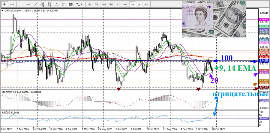
Task: Choose the vertical line drawing tool
Action: point(21,4)
